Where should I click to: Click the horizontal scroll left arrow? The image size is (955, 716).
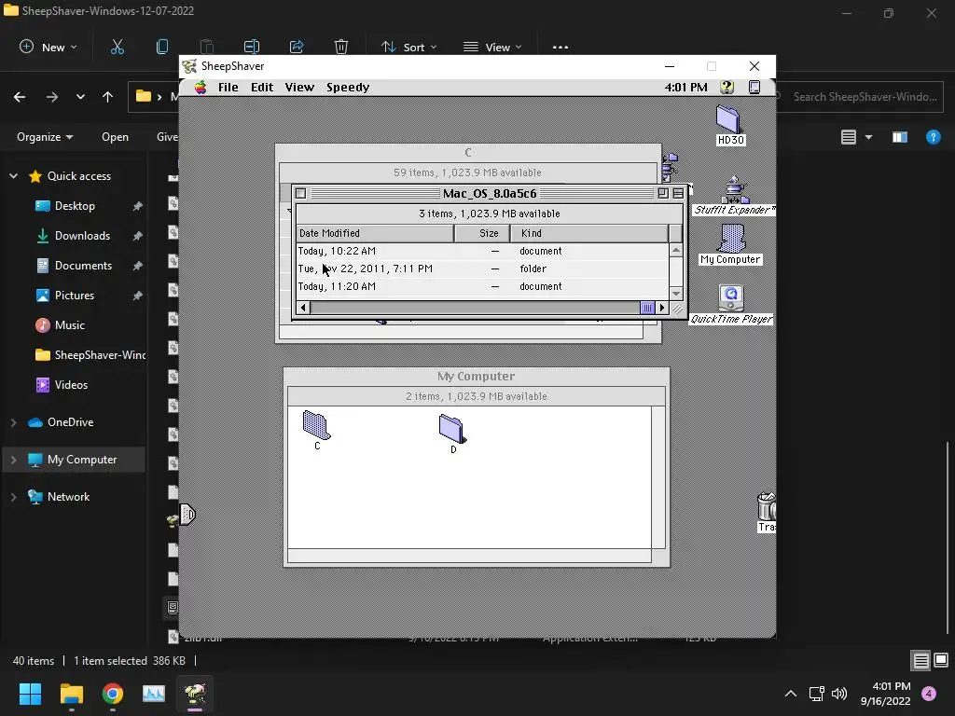click(303, 308)
